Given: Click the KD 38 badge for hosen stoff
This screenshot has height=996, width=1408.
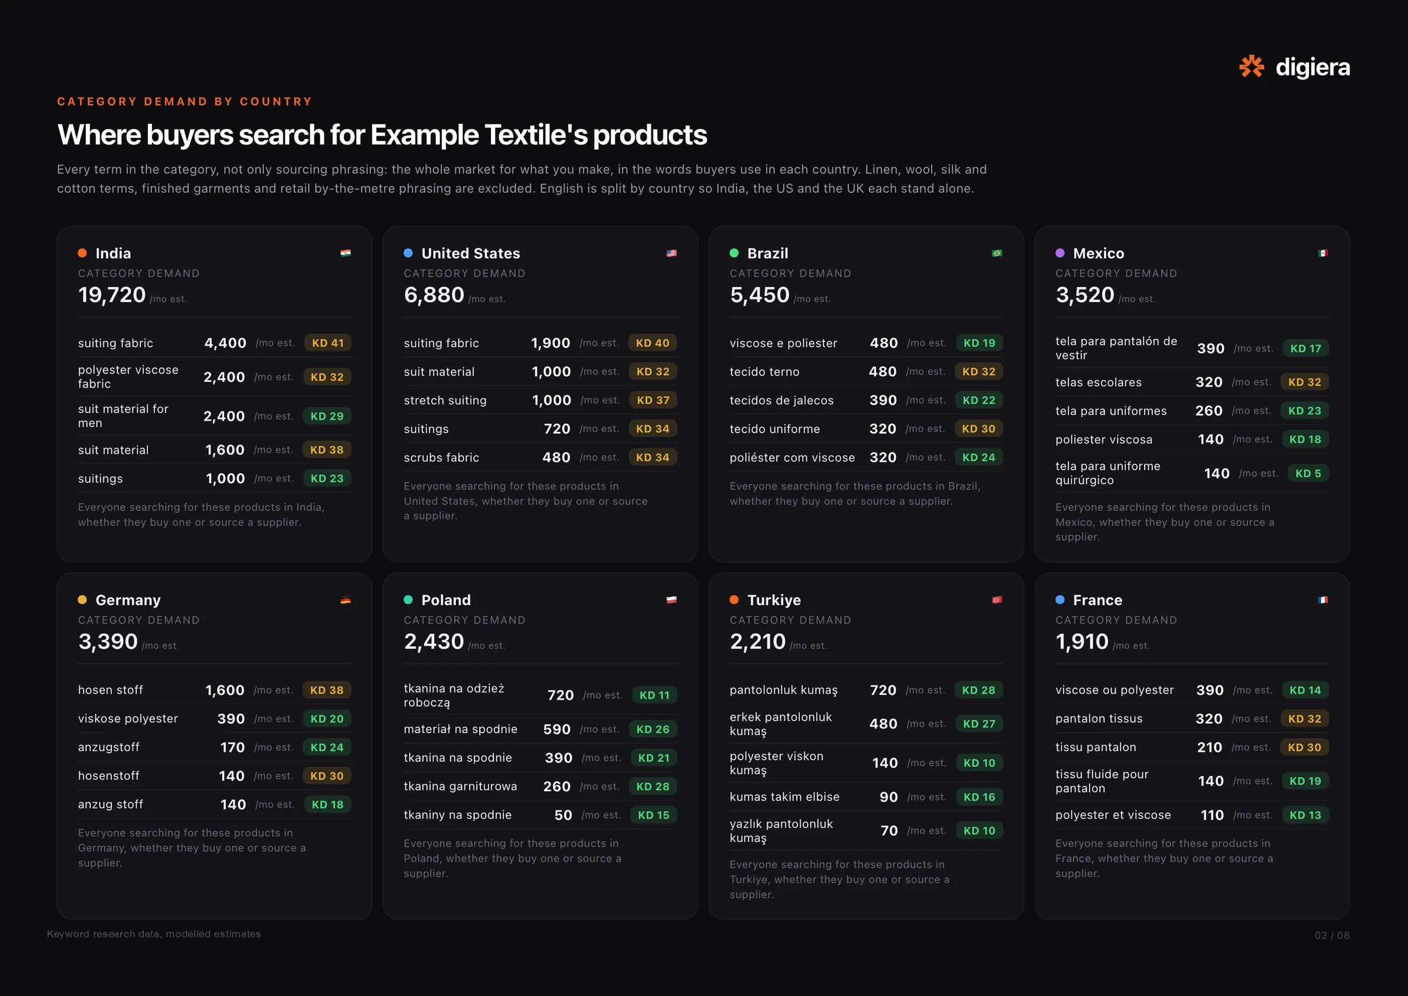Looking at the screenshot, I should point(327,690).
